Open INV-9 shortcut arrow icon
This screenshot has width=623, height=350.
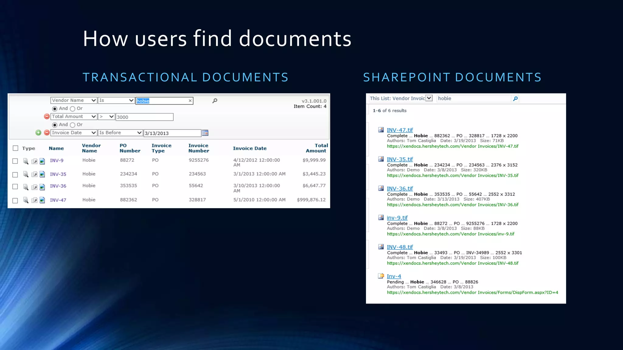tap(34, 161)
